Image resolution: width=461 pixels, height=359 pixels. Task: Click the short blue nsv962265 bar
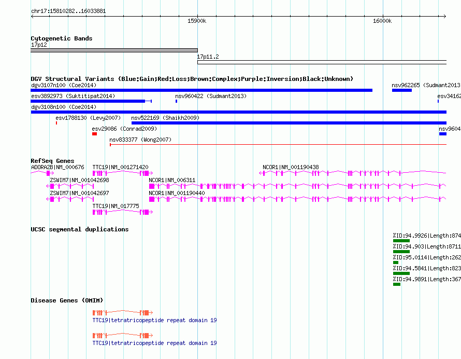coord(401,90)
